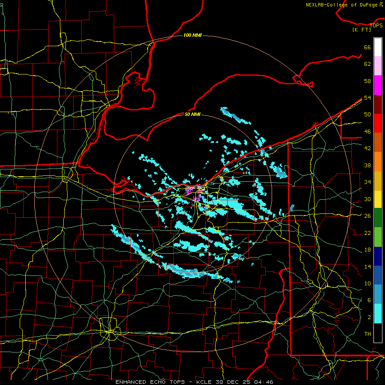This screenshot has width=385, height=385.
Task: Click the maroon legend color block
Action: (378, 104)
